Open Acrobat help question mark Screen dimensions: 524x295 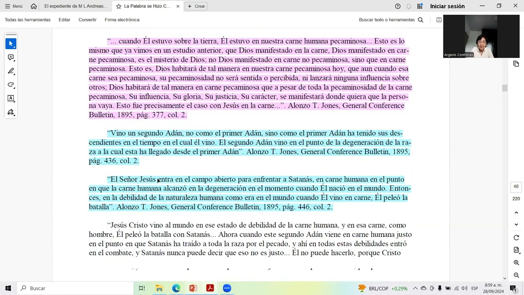pos(398,6)
